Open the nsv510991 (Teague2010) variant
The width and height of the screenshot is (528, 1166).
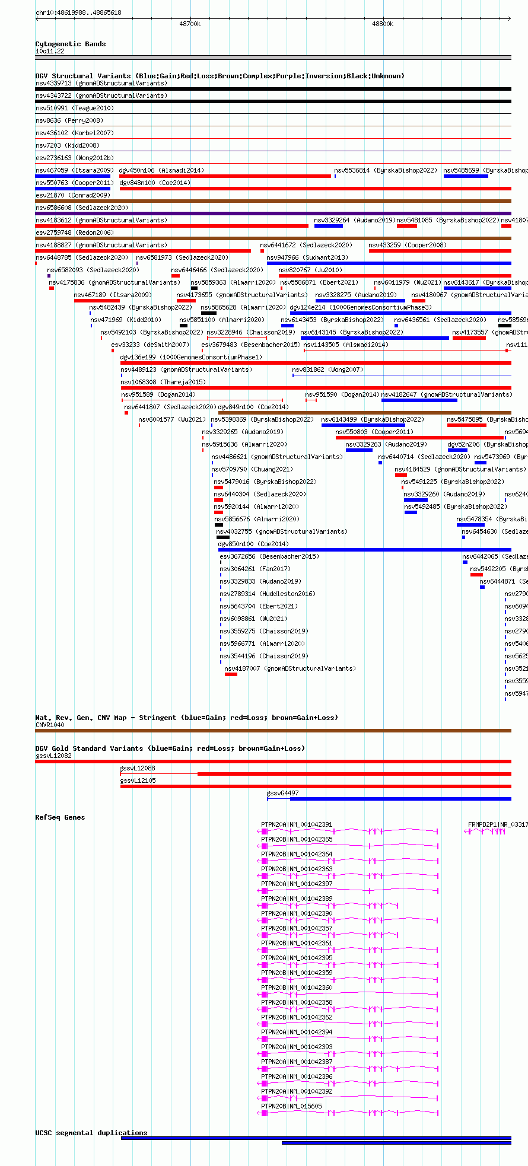pyautogui.click(x=75, y=108)
